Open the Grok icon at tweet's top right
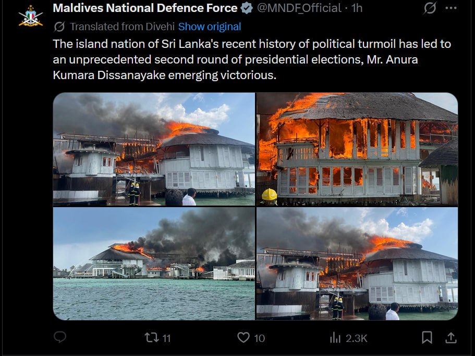Screen dimensions: 475x356 [430, 8]
